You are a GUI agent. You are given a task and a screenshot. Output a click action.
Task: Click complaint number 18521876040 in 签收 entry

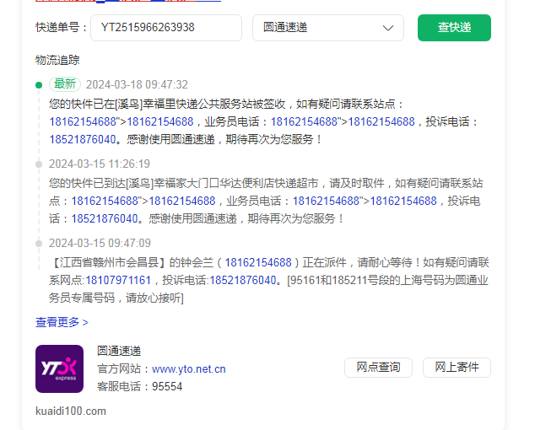[x=83, y=139]
